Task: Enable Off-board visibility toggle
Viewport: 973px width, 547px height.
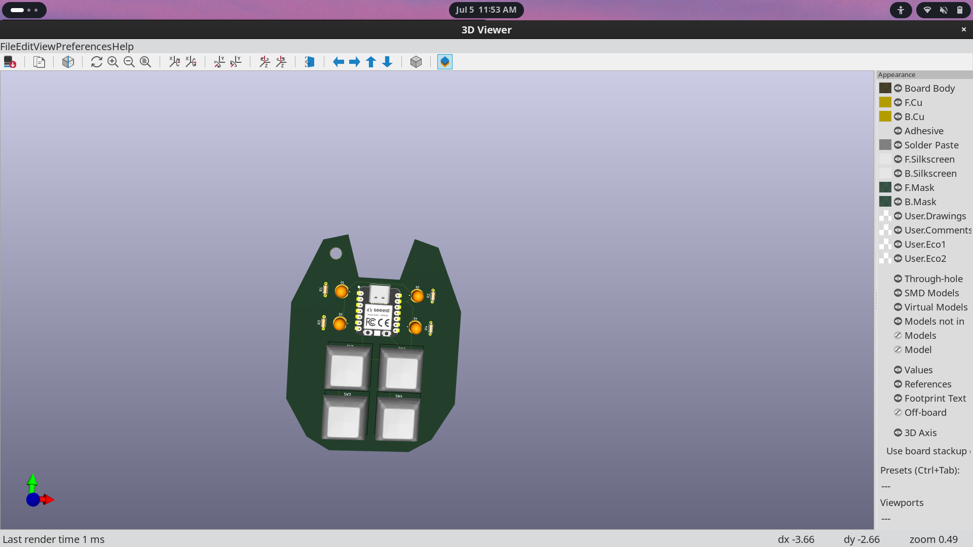Action: tap(898, 412)
